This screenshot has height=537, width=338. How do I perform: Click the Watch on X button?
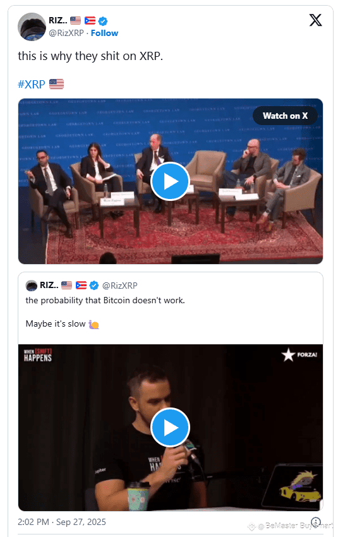(x=285, y=116)
